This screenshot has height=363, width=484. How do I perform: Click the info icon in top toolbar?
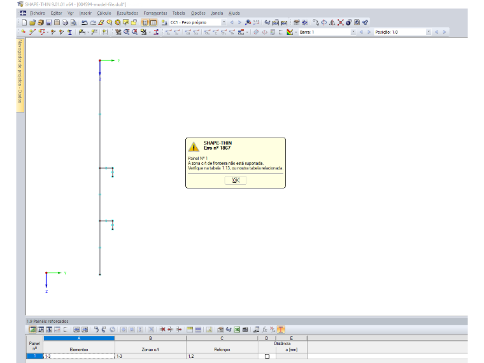(349, 22)
